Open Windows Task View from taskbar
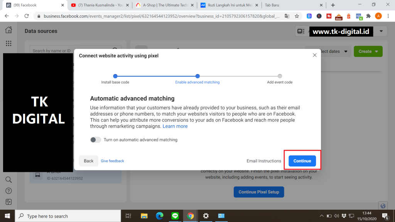The image size is (395, 222). 128,216
